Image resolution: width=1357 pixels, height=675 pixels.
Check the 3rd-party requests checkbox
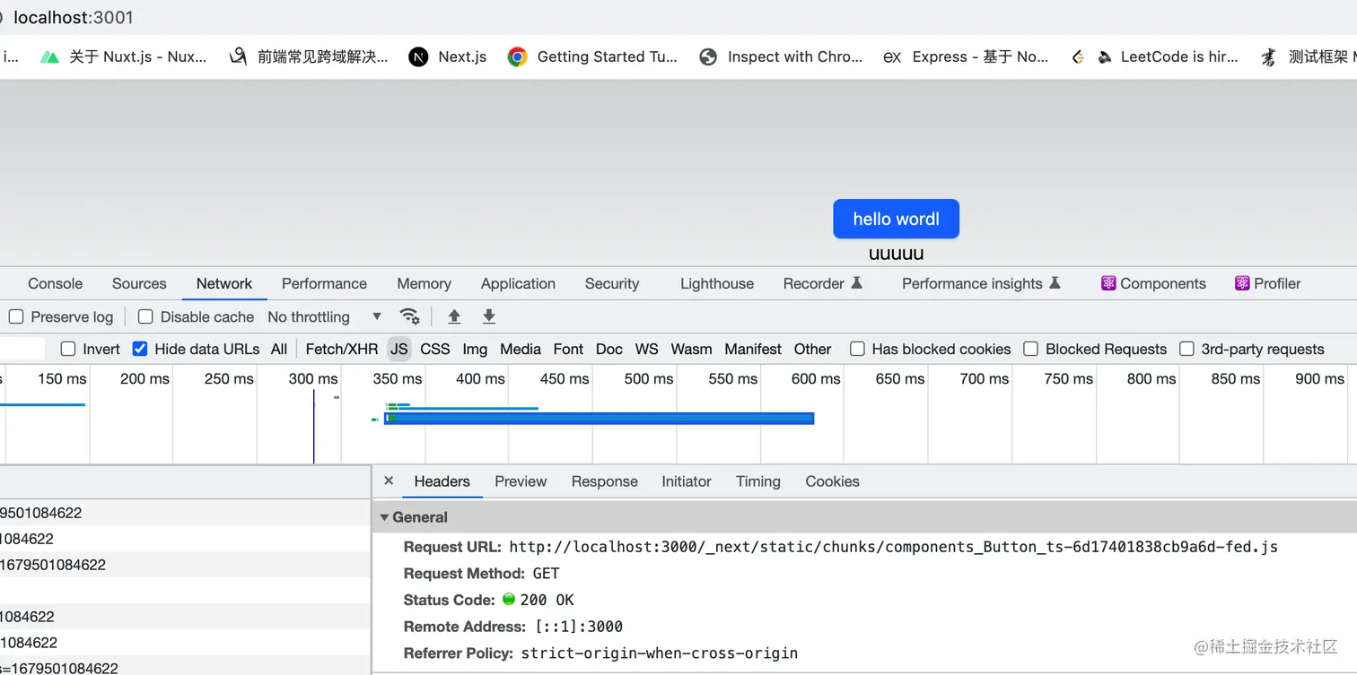pyautogui.click(x=1186, y=349)
